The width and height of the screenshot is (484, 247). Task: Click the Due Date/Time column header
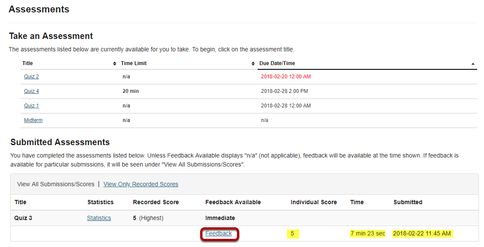[x=277, y=63]
